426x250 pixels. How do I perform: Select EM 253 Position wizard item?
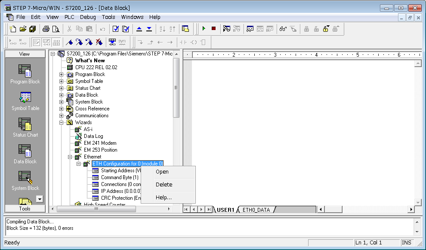pos(100,150)
